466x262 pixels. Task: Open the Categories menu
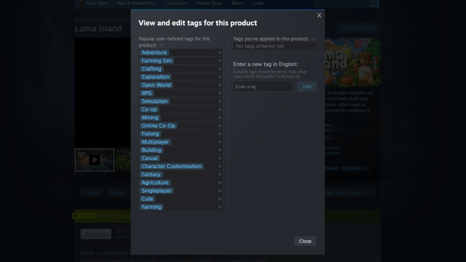coord(176,3)
